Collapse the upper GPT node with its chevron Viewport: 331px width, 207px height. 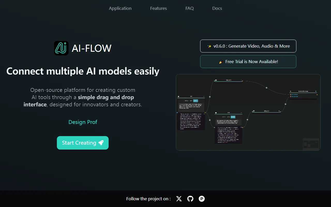coord(204,97)
